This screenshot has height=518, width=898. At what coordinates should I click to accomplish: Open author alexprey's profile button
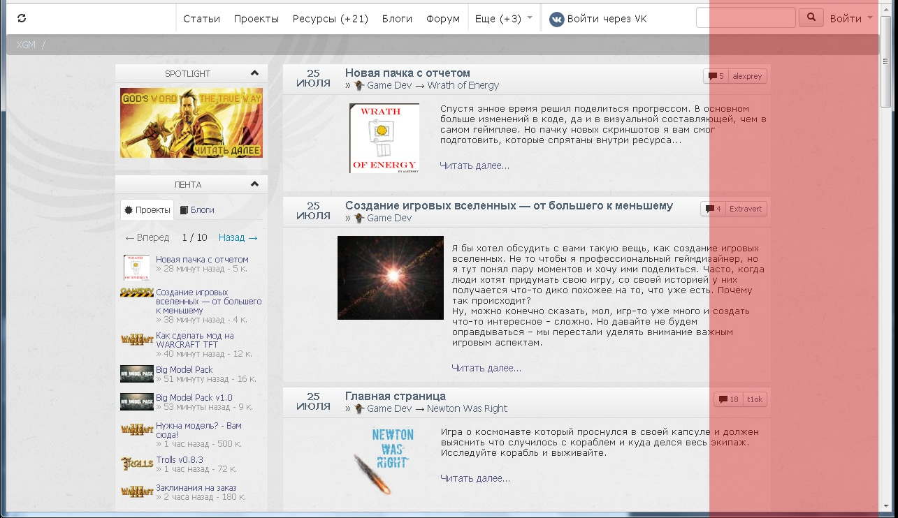tap(747, 76)
